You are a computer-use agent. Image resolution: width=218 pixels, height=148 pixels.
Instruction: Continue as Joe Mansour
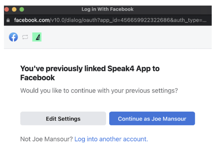pos(152,119)
